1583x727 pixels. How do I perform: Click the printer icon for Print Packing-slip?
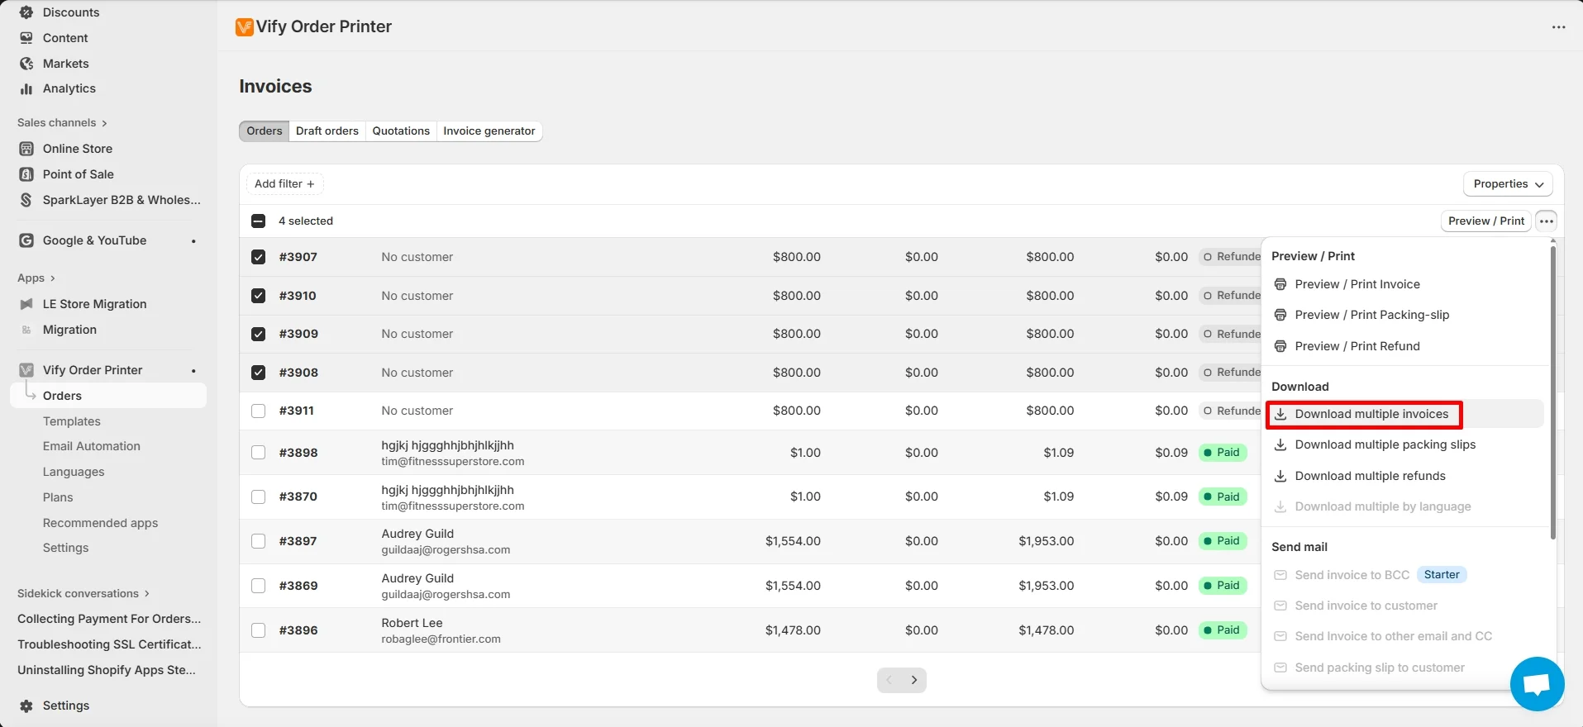(x=1280, y=315)
